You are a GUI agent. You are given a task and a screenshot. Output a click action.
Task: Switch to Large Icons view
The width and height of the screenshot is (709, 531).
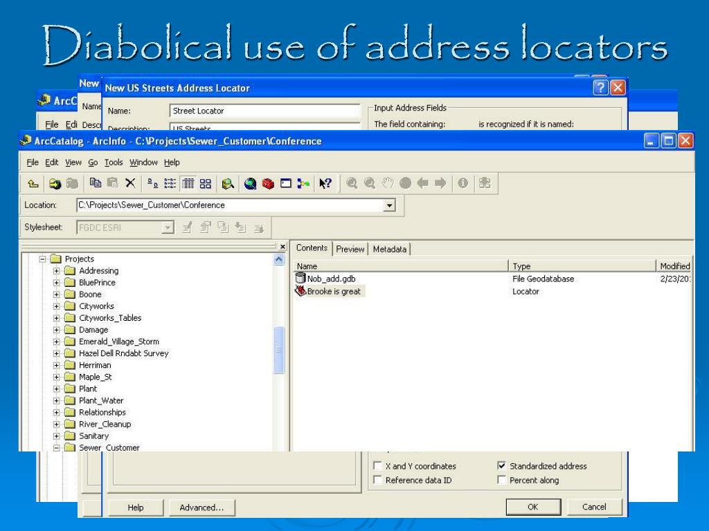[x=153, y=183]
